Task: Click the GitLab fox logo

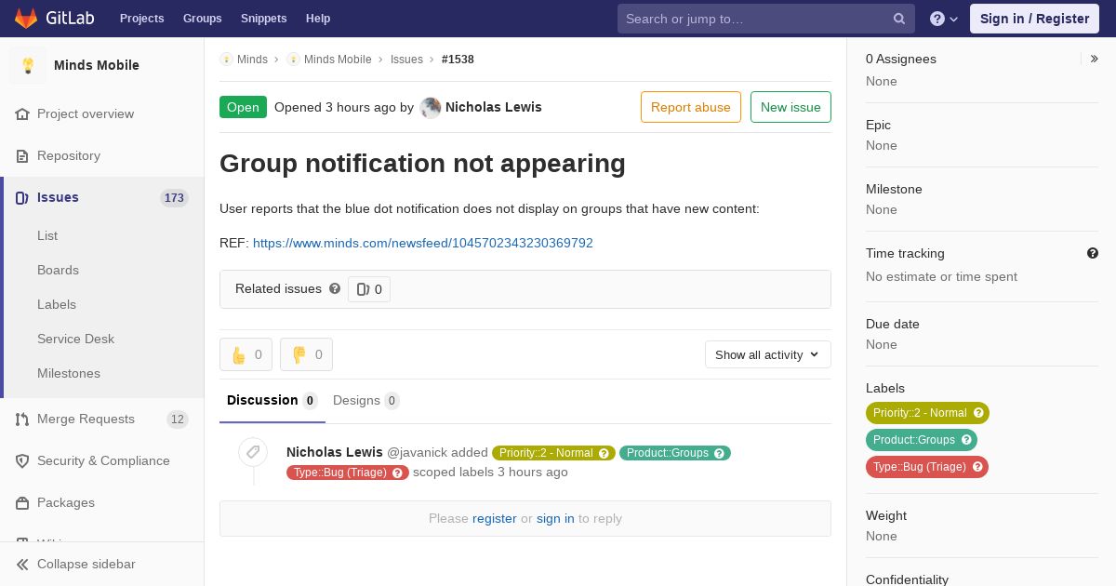Action: point(26,18)
